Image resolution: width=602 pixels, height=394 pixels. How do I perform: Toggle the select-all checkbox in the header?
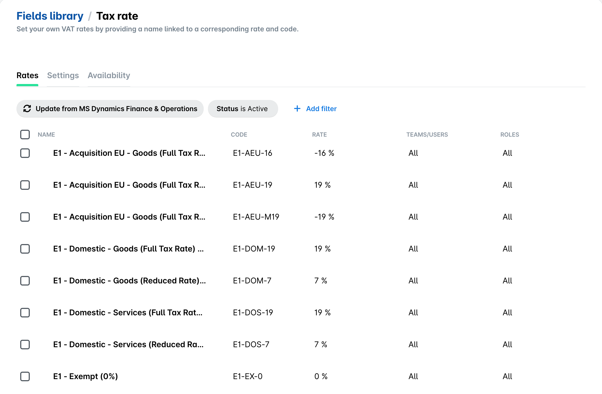(x=25, y=135)
